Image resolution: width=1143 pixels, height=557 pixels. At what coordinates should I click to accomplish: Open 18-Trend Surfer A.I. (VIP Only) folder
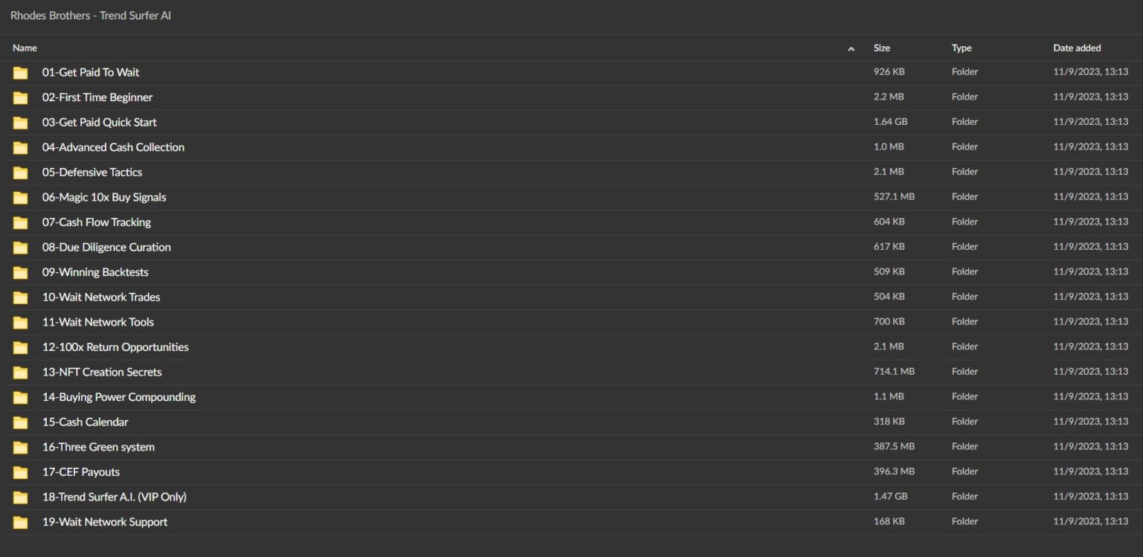[x=114, y=497]
